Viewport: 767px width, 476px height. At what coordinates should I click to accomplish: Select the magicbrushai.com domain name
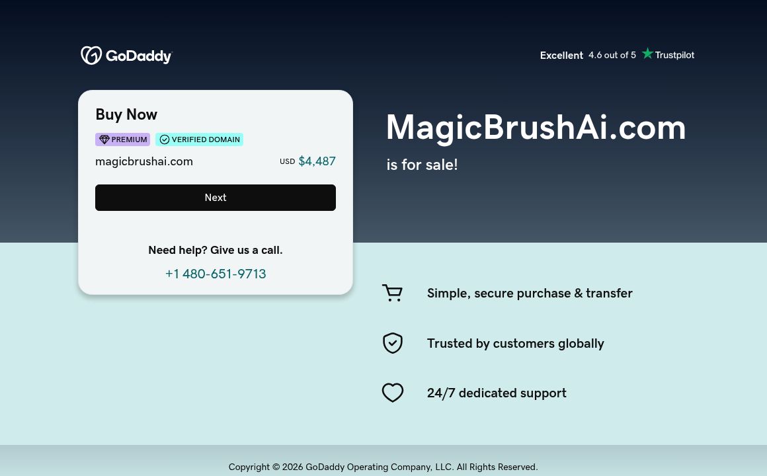point(144,161)
